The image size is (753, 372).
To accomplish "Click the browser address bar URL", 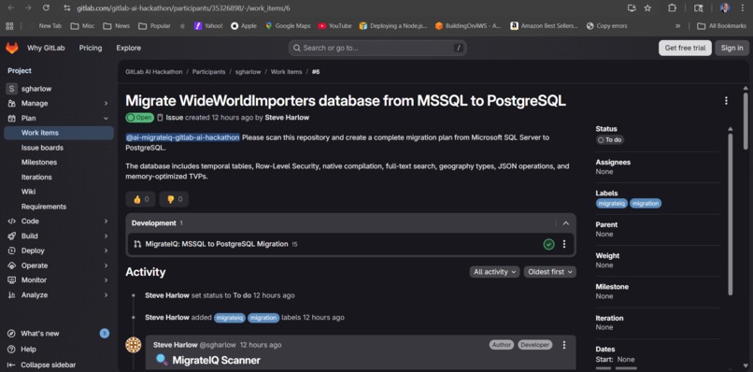I will [x=183, y=8].
